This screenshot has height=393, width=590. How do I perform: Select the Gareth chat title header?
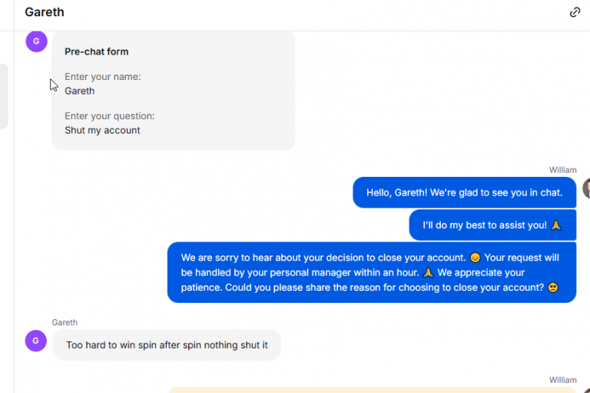click(x=45, y=12)
